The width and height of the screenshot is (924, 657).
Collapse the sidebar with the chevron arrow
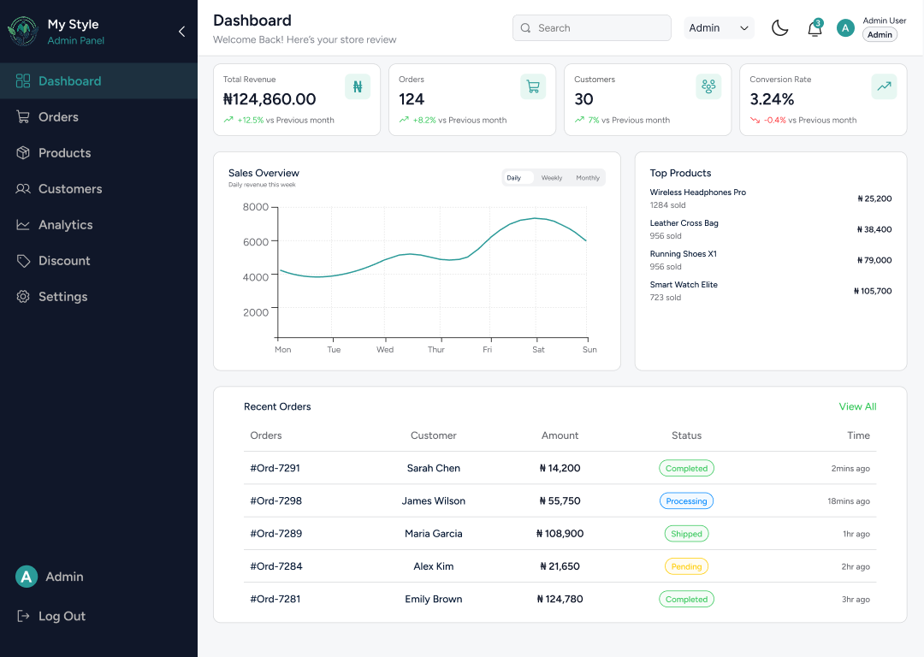tap(181, 32)
